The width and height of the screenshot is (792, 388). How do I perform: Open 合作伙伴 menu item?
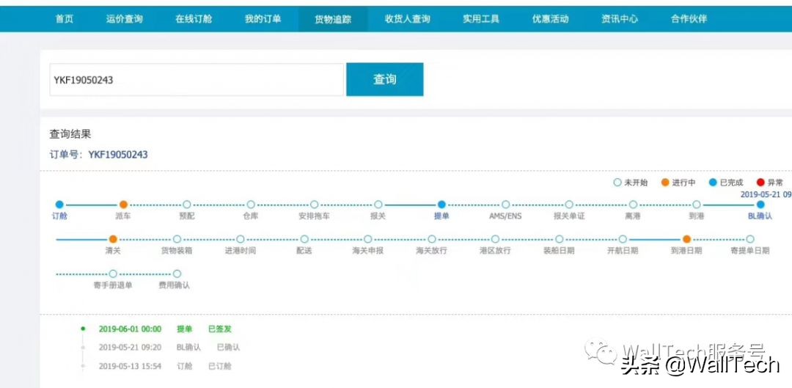coord(689,19)
